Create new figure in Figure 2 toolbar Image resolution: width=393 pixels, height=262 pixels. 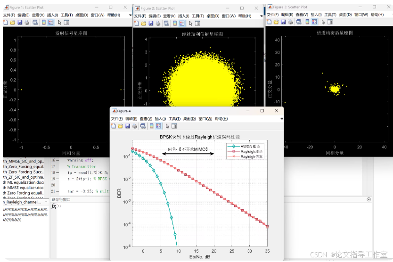pos(137,24)
